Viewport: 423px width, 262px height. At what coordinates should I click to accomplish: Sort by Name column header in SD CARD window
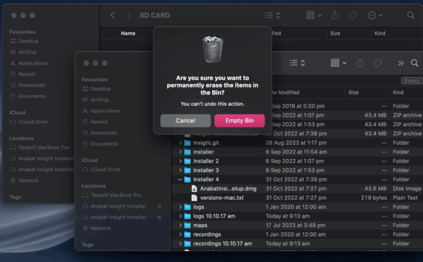click(128, 33)
